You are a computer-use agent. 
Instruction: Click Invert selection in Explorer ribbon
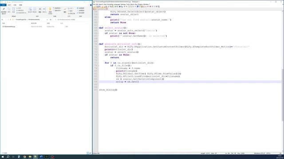point(81,13)
